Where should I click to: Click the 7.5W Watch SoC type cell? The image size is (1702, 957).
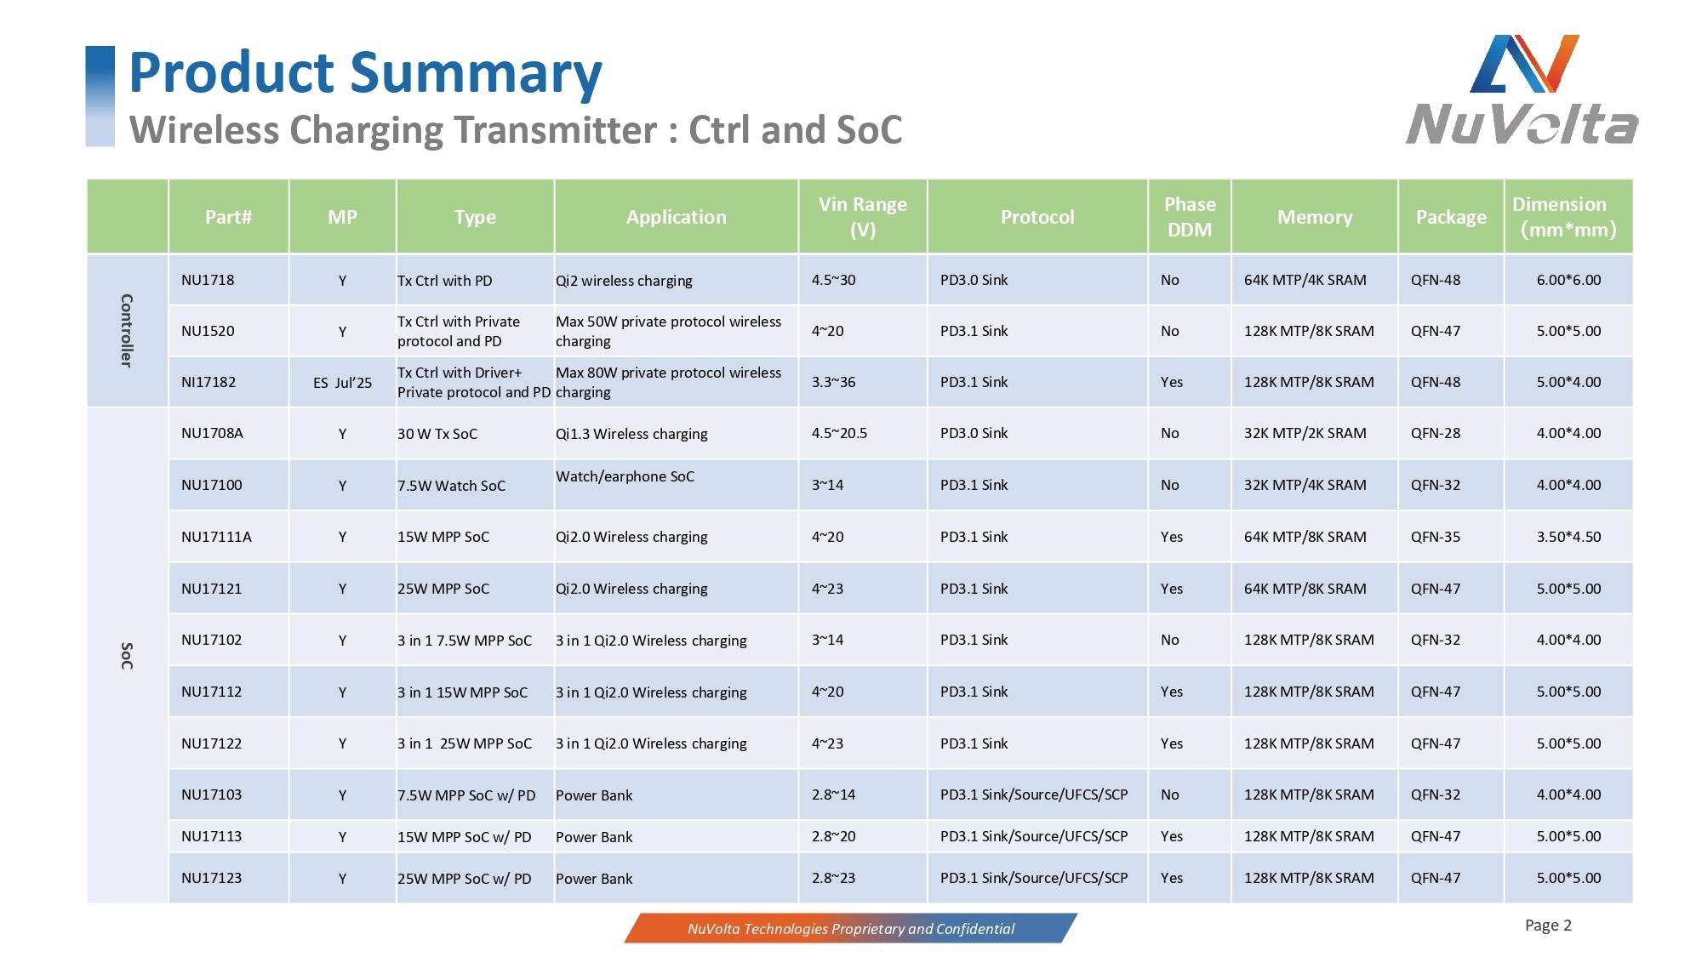tap(451, 486)
